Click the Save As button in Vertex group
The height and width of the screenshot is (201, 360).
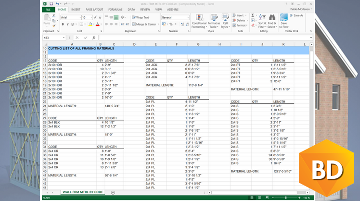(x=296, y=15)
